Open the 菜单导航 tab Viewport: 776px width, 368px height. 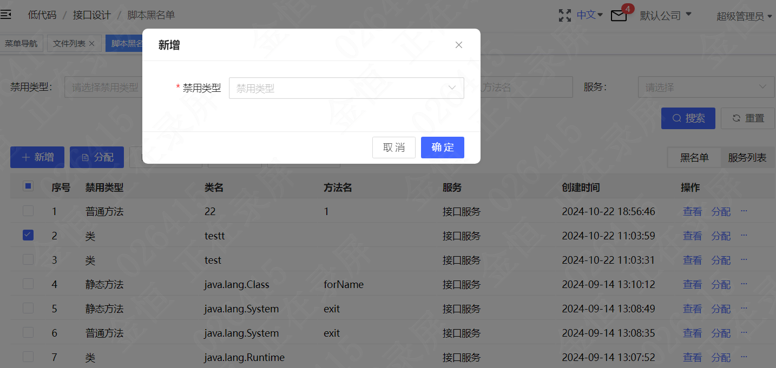pyautogui.click(x=21, y=44)
